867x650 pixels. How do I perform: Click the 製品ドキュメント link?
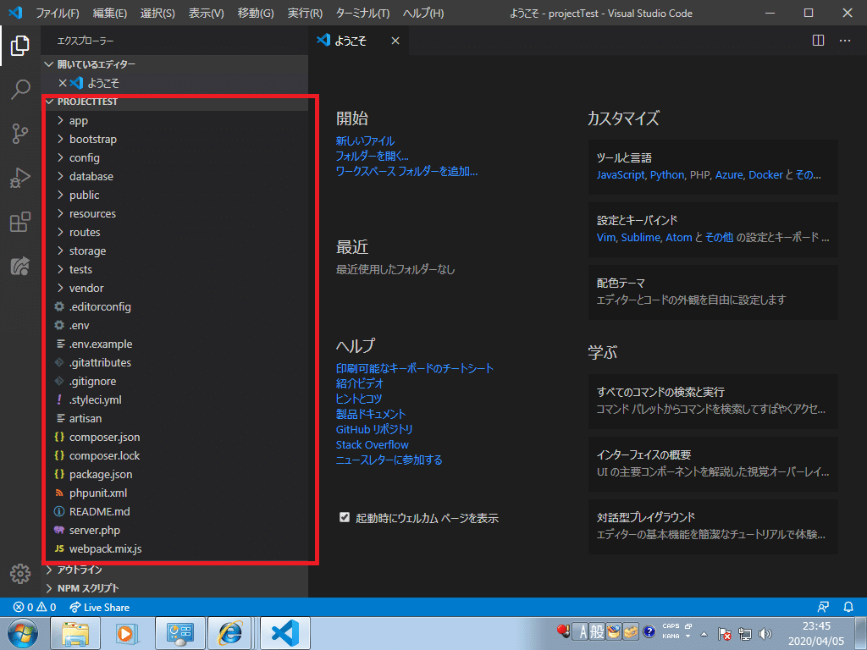[371, 414]
